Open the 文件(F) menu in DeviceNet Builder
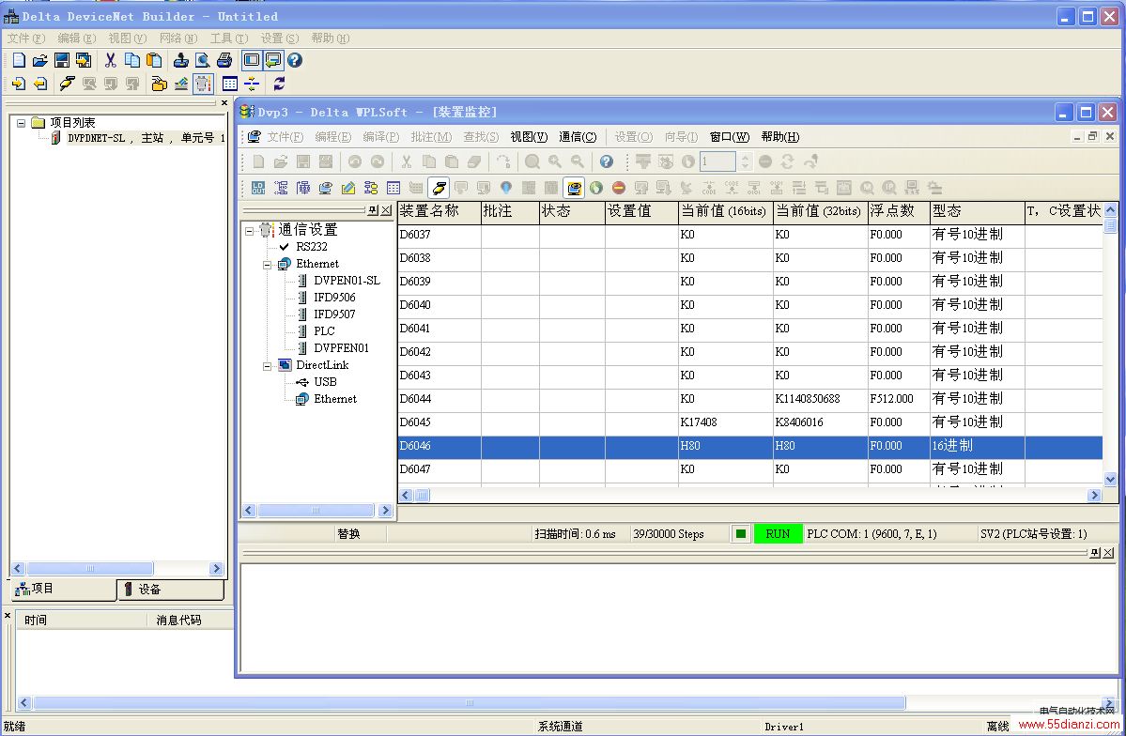This screenshot has height=736, width=1126. (26, 38)
